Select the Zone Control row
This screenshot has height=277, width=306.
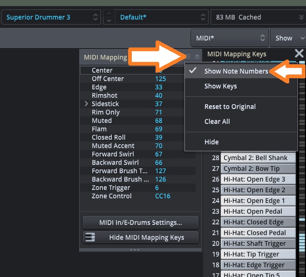tap(138, 196)
